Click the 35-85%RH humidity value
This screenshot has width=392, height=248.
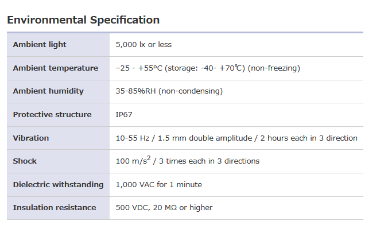coord(136,91)
